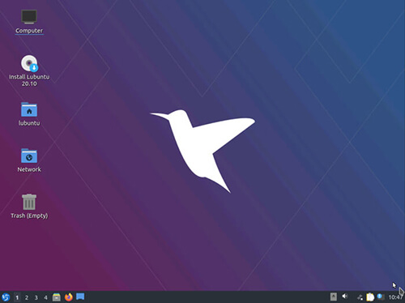Select the lubuntu home folder icon

(x=29, y=109)
